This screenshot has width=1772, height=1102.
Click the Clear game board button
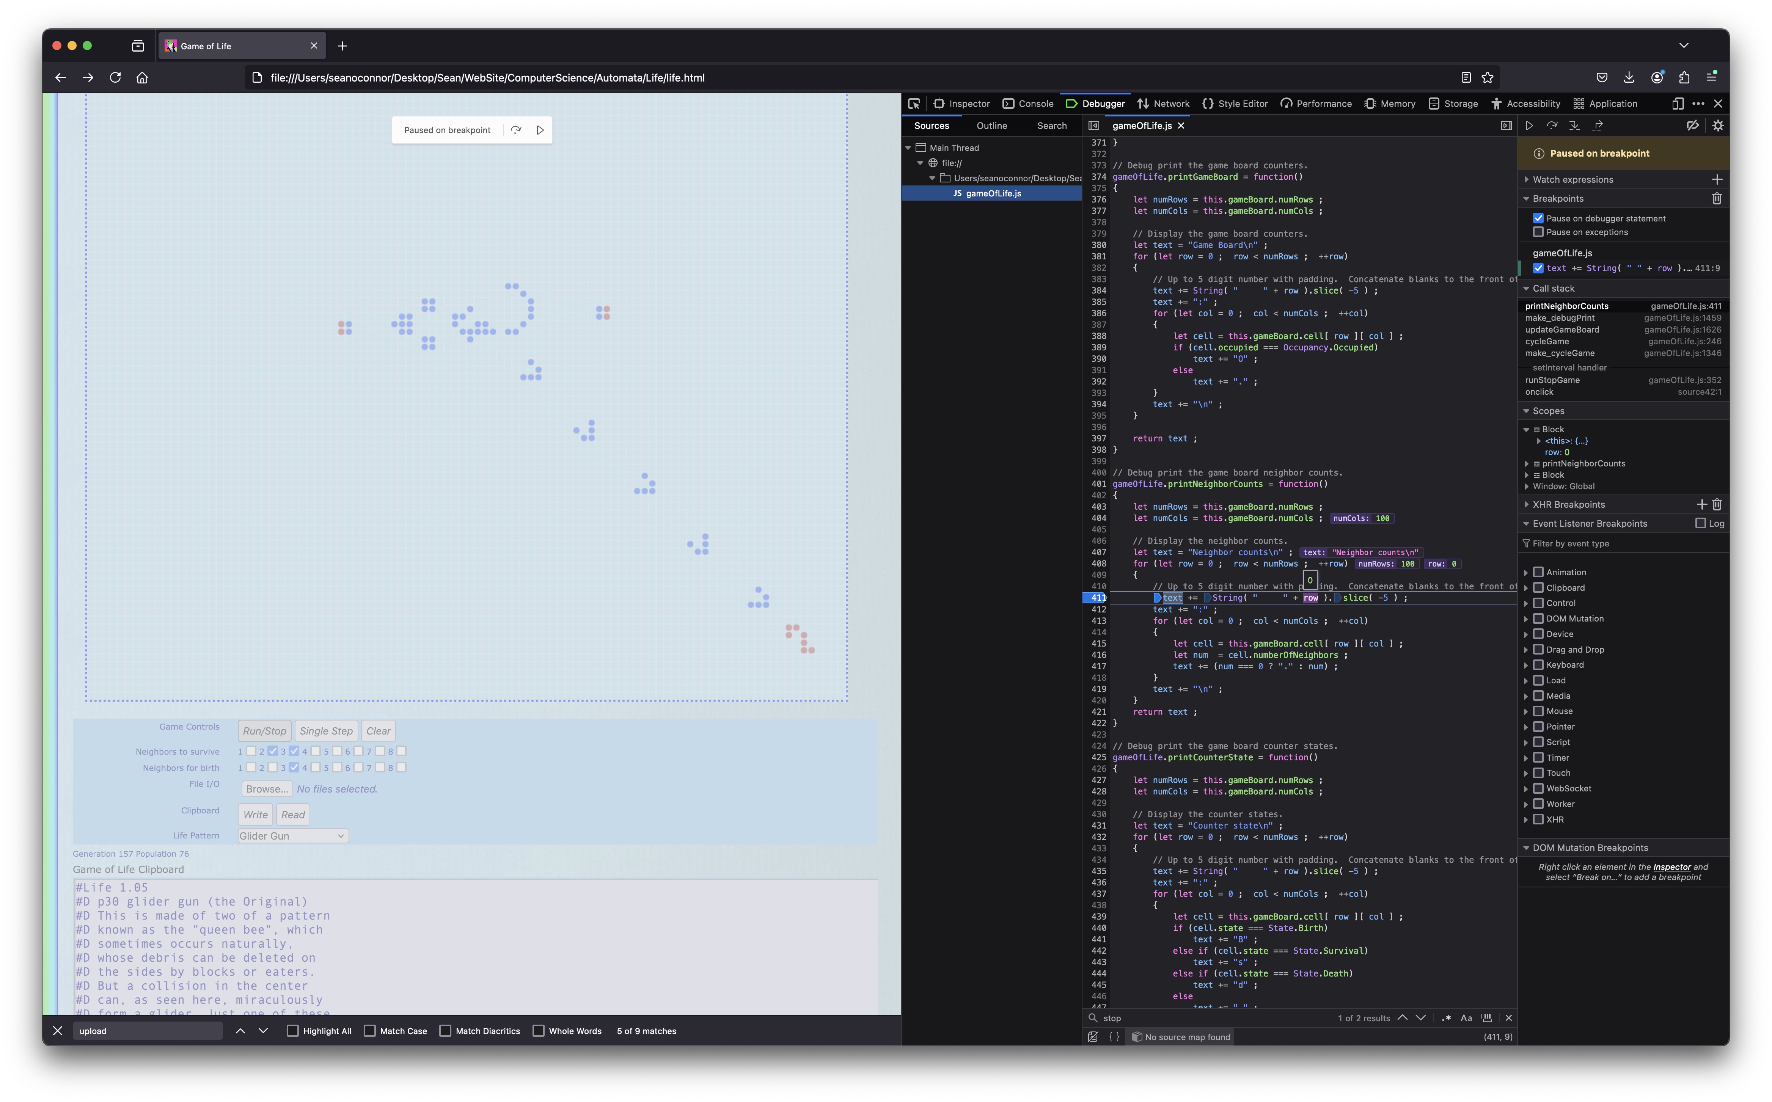click(378, 730)
